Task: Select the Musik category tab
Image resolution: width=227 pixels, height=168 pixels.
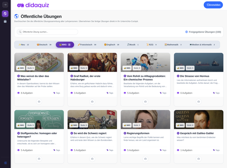Action: coord(133,45)
